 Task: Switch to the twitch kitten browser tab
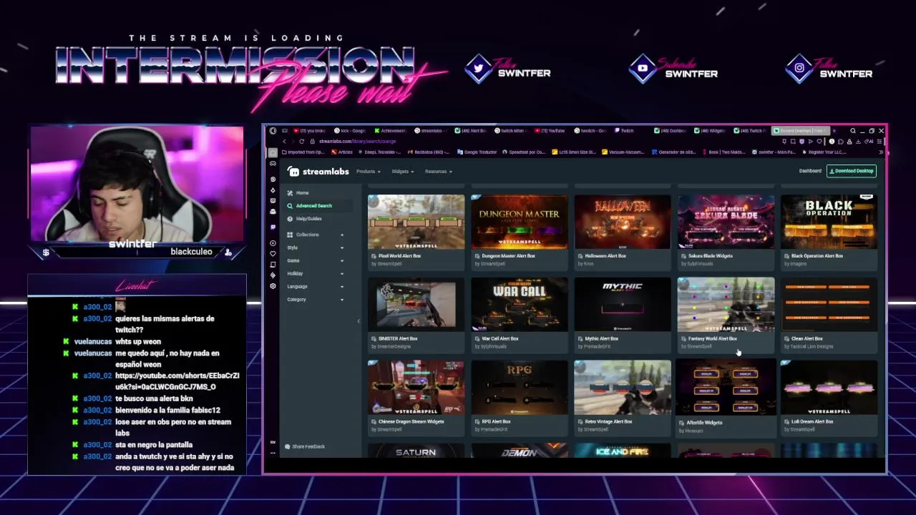click(511, 131)
